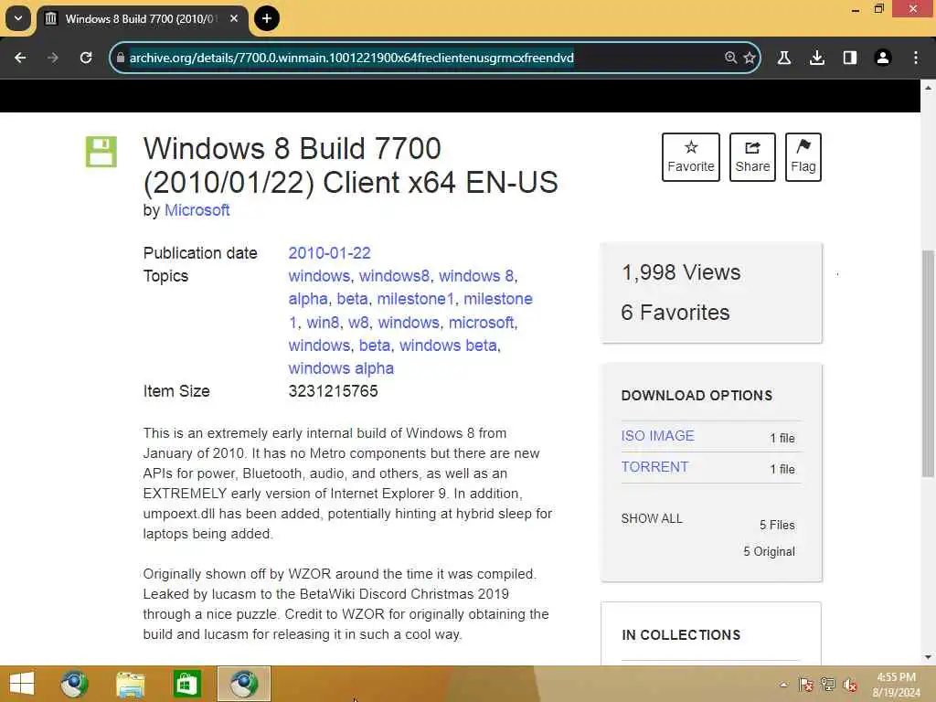Click the 1,998 Views statistic
Screen dimensions: 936x702
pyautogui.click(x=681, y=272)
